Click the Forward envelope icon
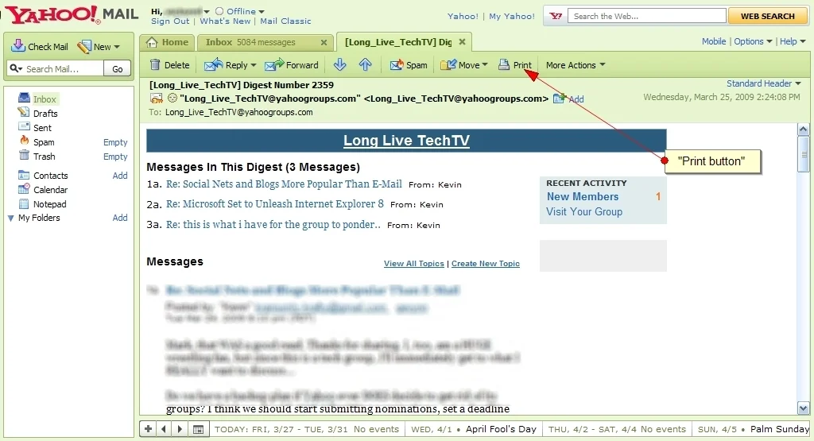 [274, 65]
